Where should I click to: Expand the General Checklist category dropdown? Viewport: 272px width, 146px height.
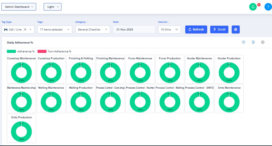93,29
